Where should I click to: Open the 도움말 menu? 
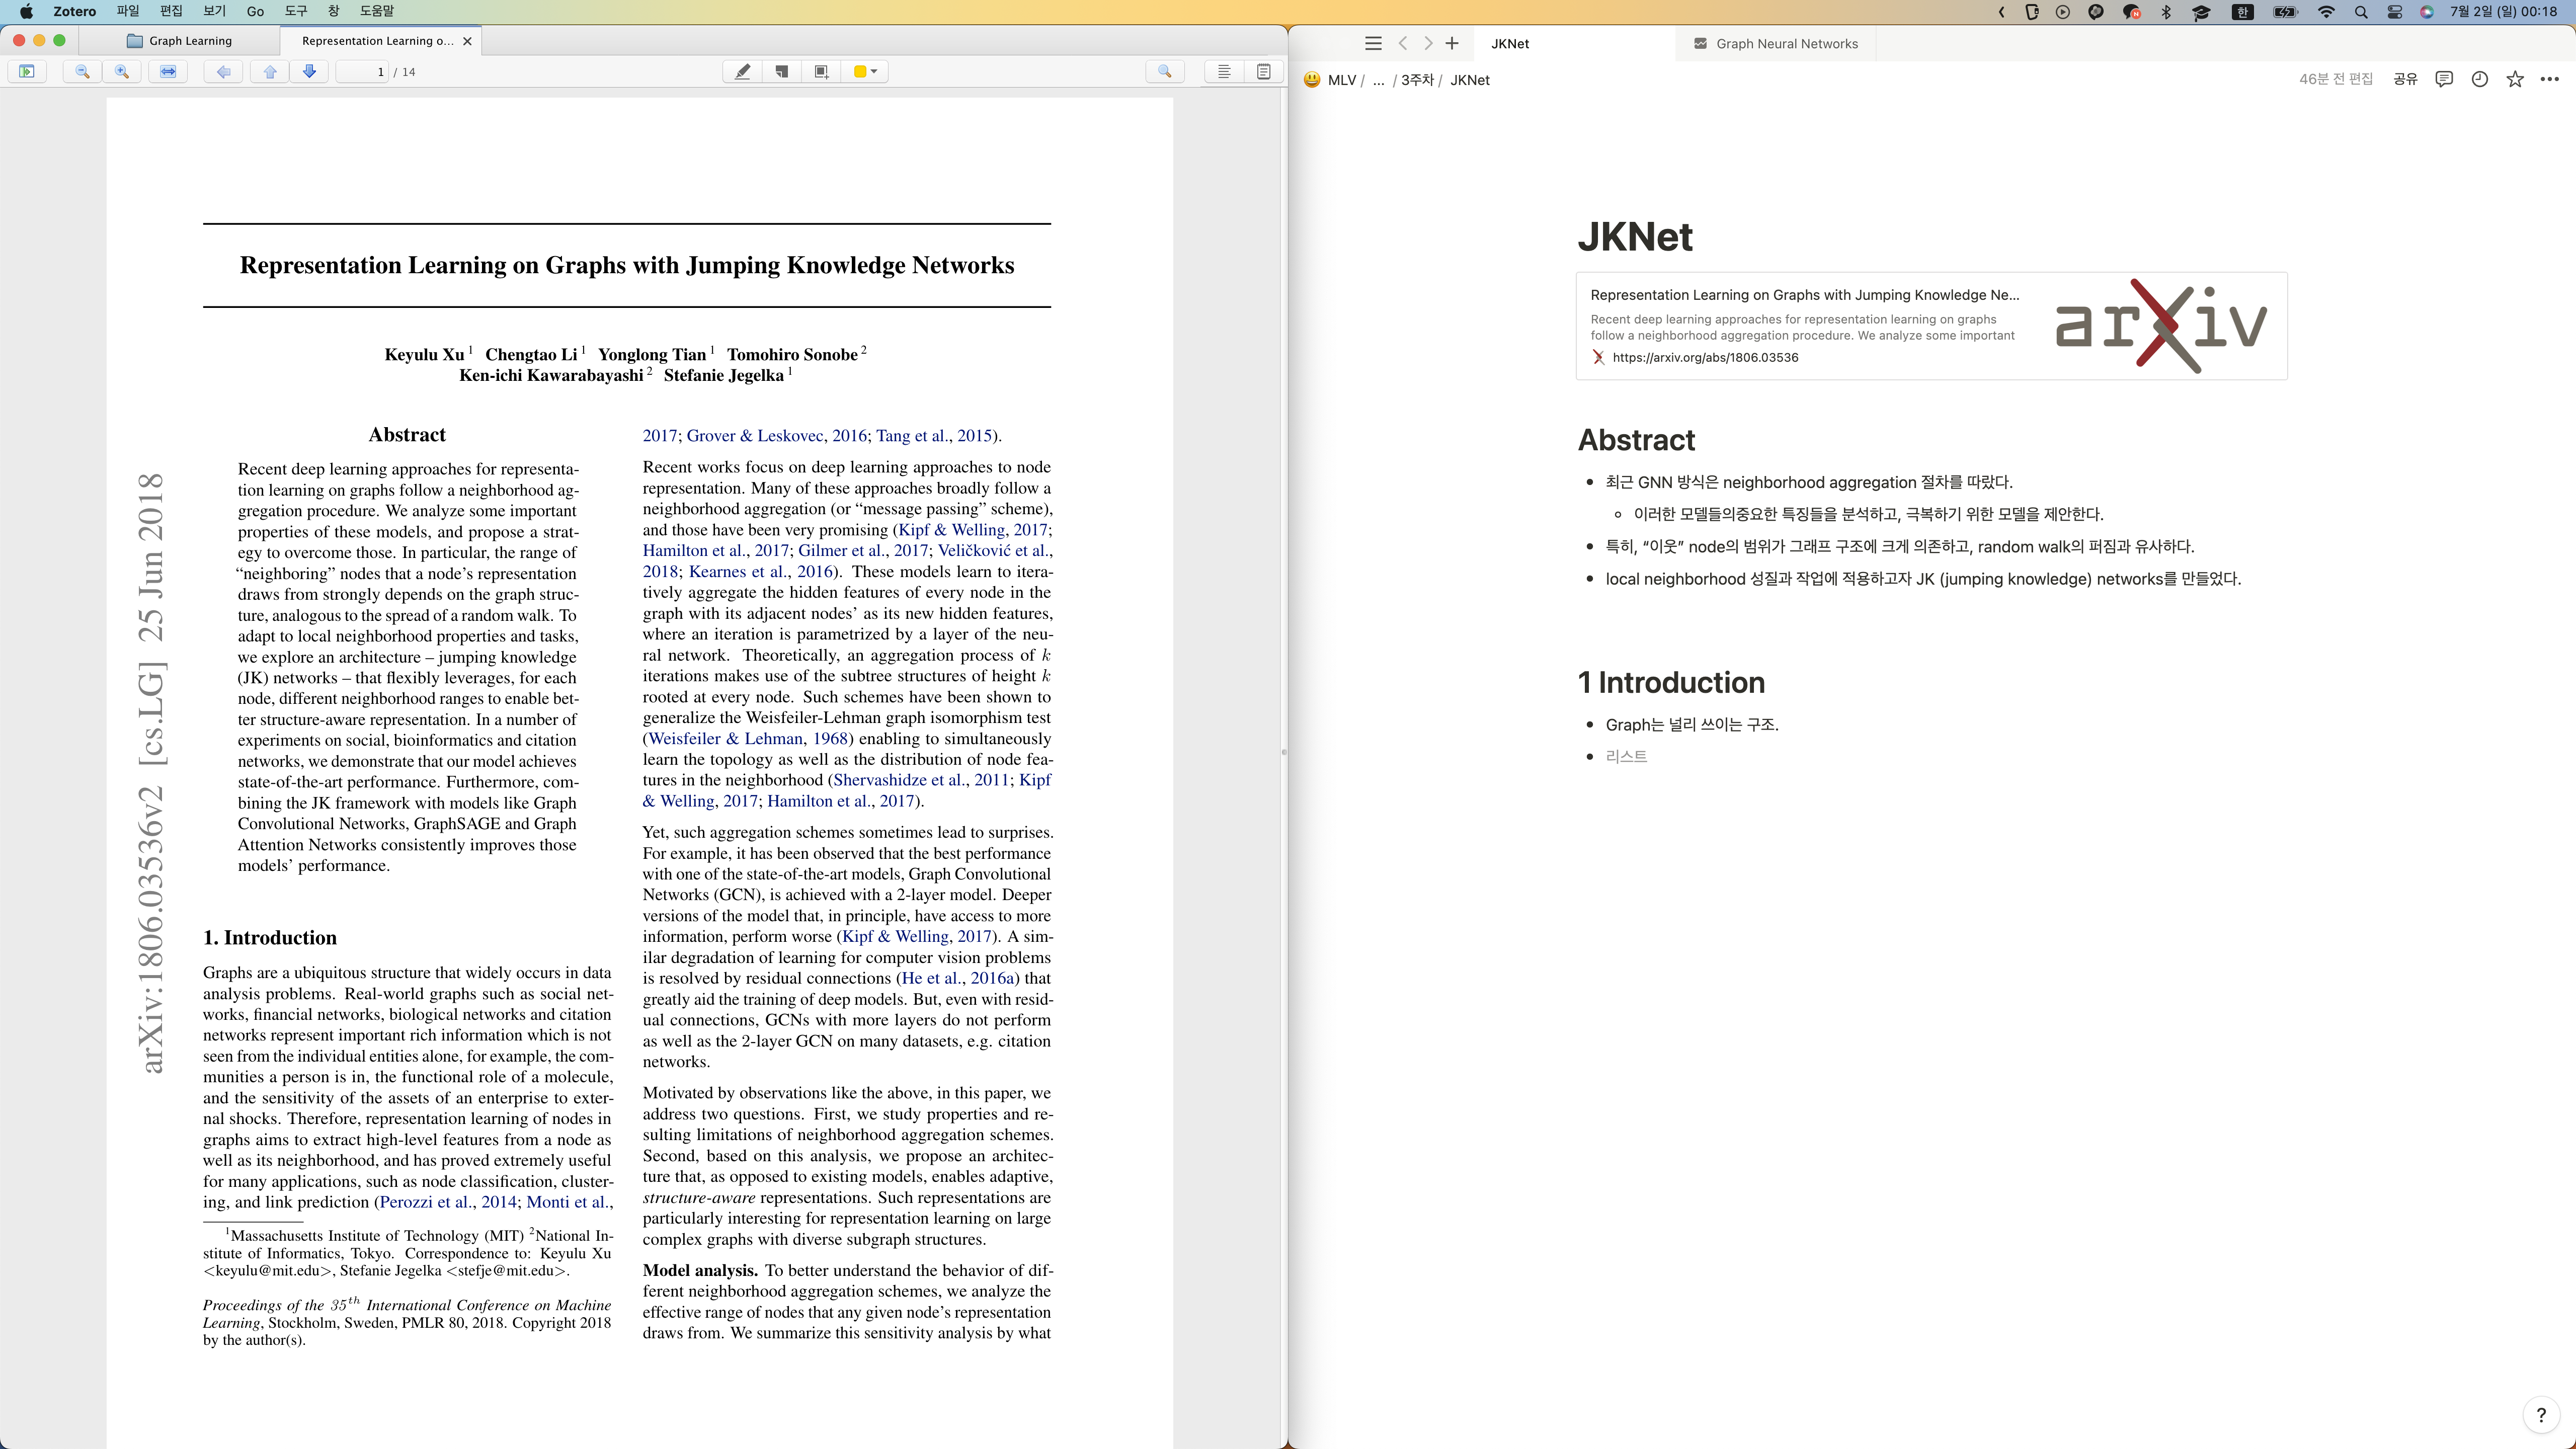click(x=377, y=11)
